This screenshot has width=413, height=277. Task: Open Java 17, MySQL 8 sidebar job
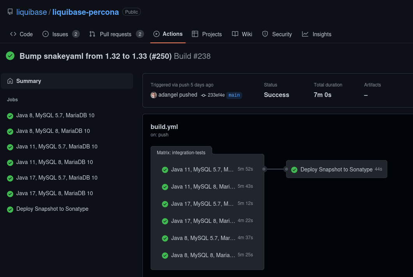tap(54, 193)
